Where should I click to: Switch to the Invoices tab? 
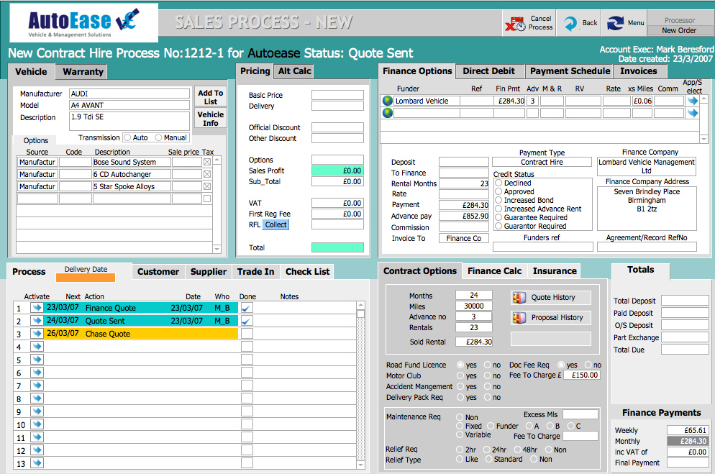pos(639,71)
